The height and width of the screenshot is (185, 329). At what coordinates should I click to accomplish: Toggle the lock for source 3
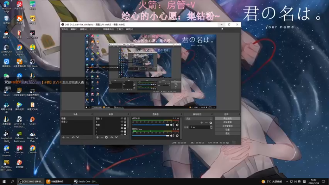pos(125,128)
